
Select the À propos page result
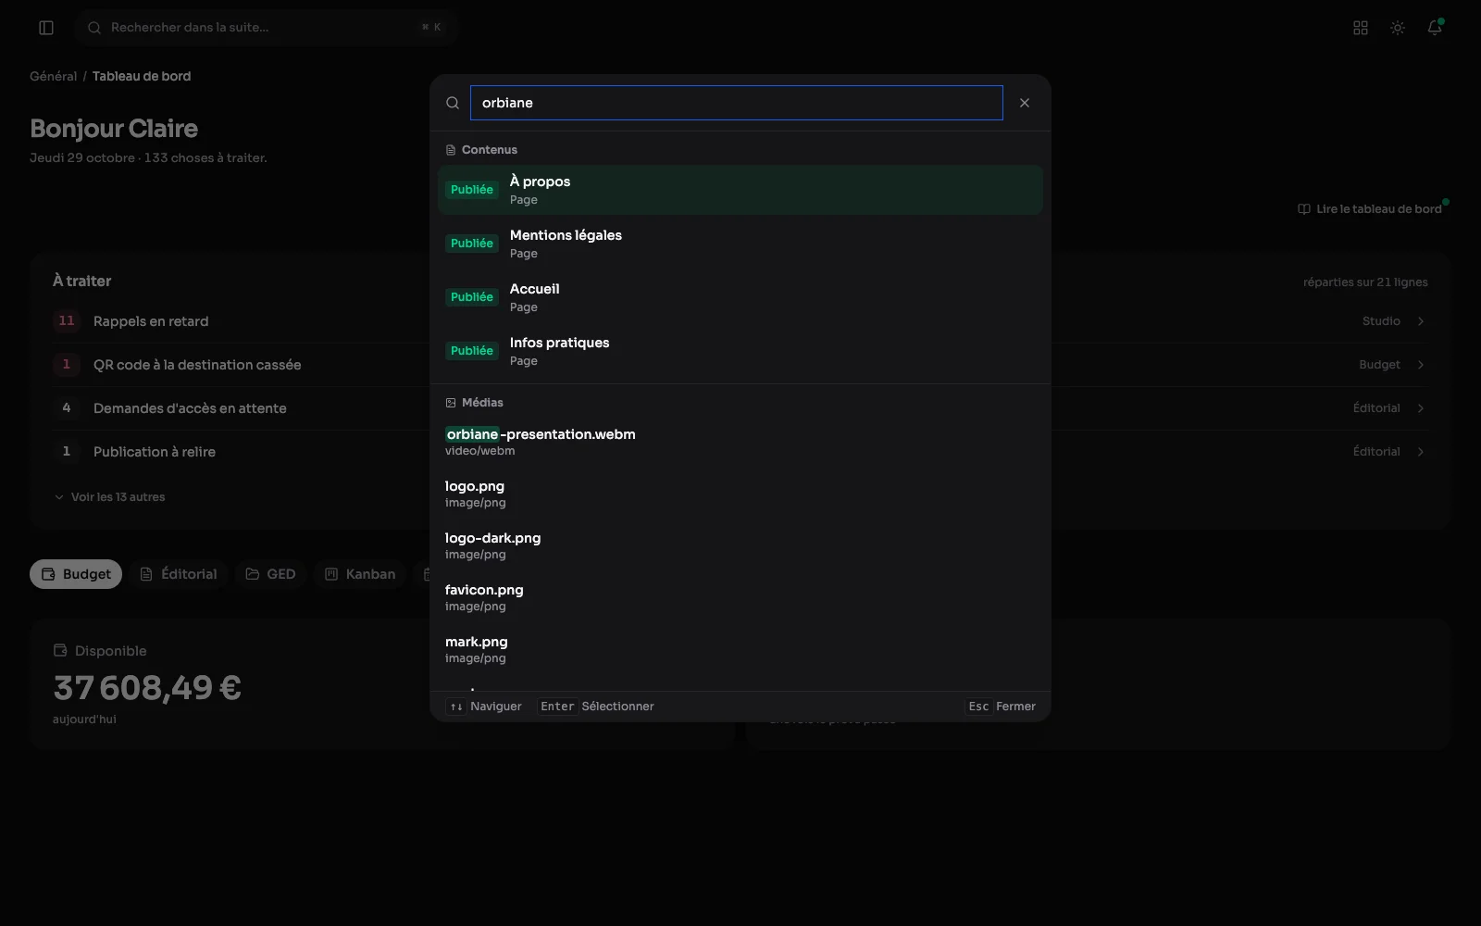(740, 190)
